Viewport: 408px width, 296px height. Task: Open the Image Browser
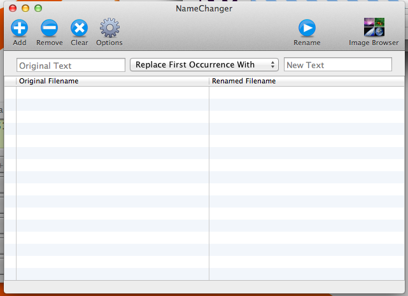point(374,28)
